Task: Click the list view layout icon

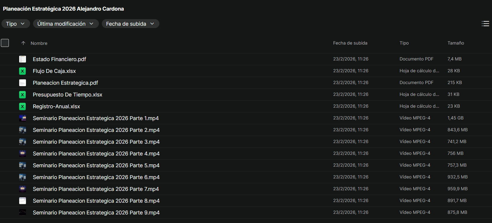Action: coord(485,24)
